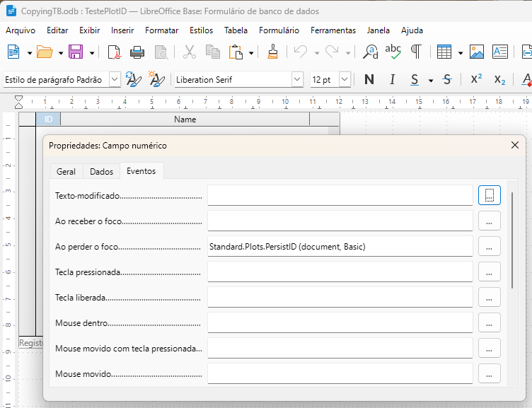Image resolution: width=532 pixels, height=408 pixels.
Task: Open the Formulário menu
Action: (279, 30)
